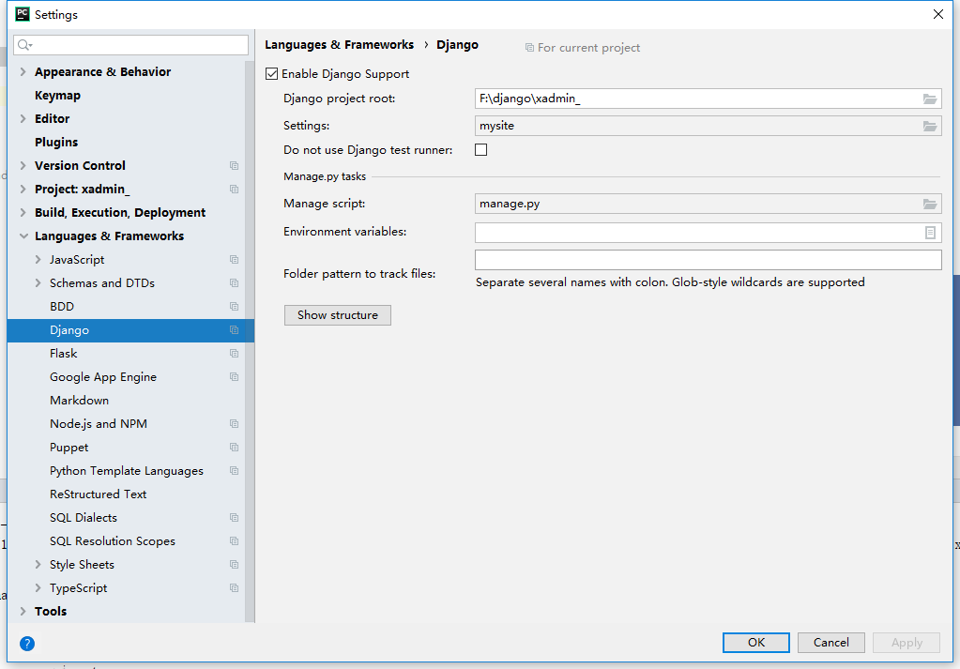Expand Schemas and DTDs node
This screenshot has width=960, height=669.
[38, 282]
